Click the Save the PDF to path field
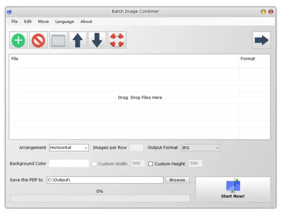282x211 pixels. tap(105, 180)
